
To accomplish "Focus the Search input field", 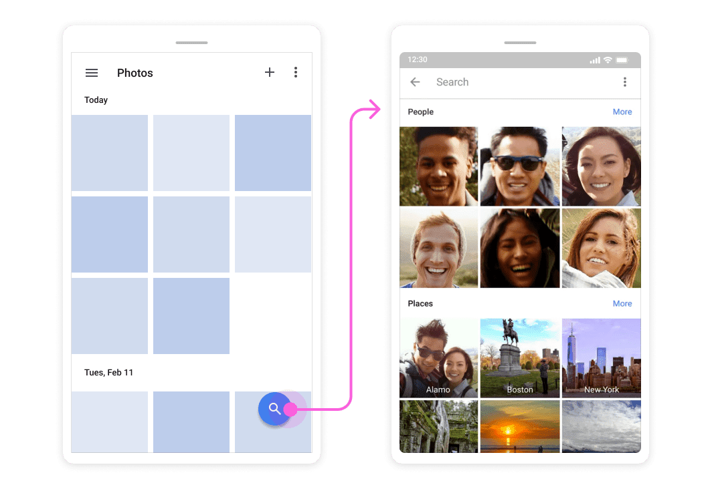I will point(520,82).
